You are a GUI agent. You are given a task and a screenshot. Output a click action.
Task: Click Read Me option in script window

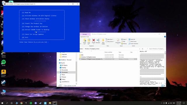(x=26, y=13)
